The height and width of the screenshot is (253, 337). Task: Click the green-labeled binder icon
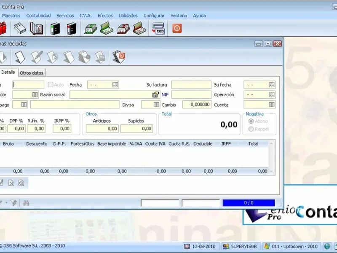[x=55, y=28]
